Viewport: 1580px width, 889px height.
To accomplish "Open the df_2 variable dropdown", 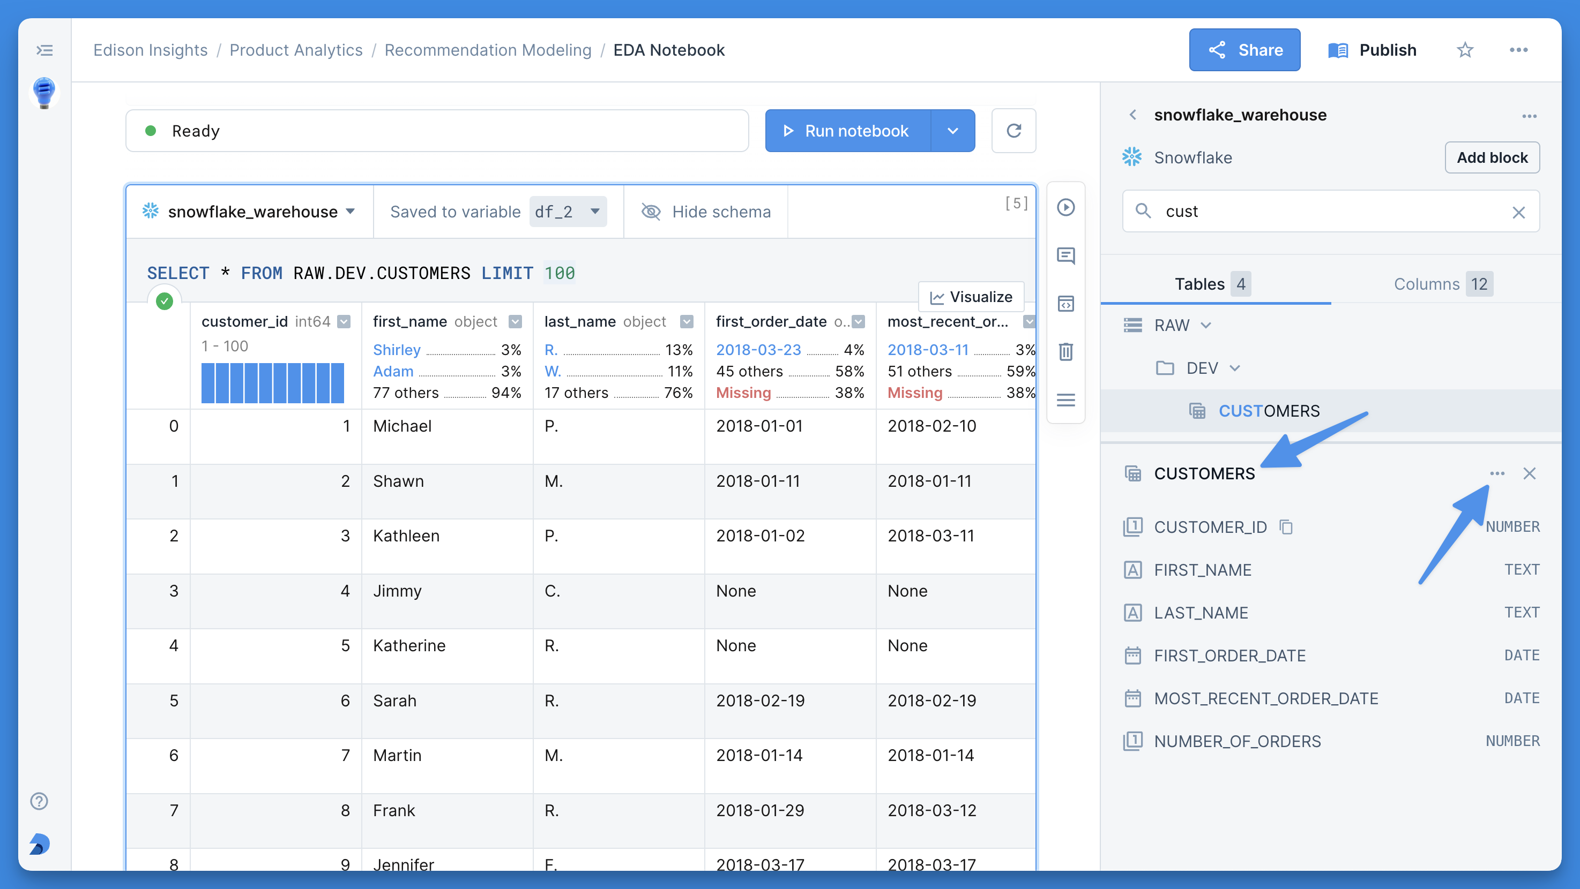I will point(568,212).
